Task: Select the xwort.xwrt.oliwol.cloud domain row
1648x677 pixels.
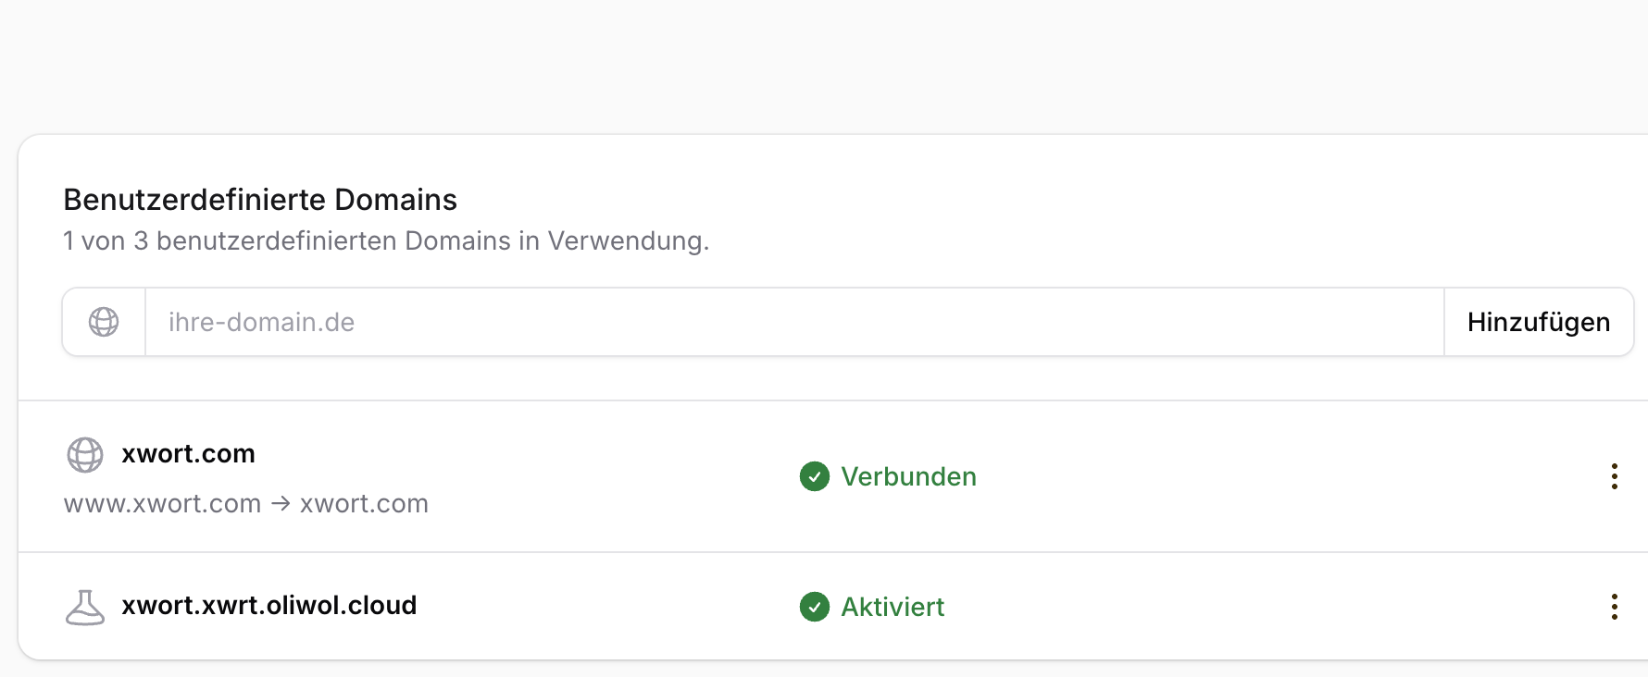Action: click(269, 606)
